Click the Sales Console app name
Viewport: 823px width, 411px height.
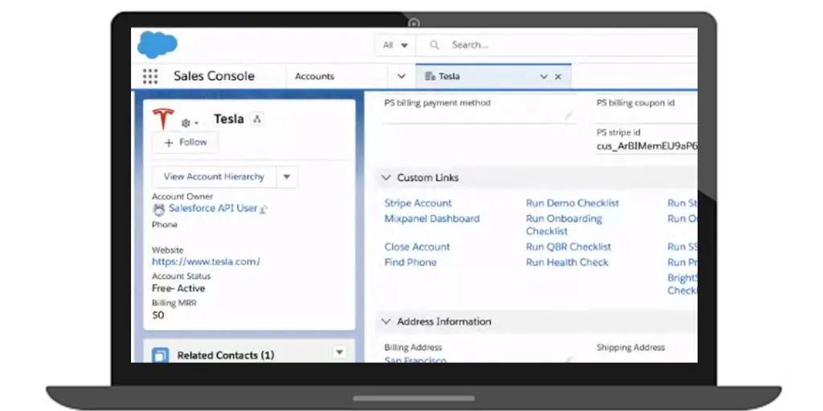tap(214, 76)
